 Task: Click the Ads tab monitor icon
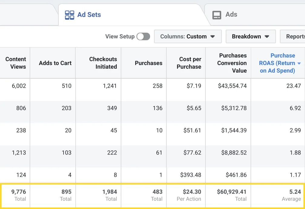[x=217, y=15]
